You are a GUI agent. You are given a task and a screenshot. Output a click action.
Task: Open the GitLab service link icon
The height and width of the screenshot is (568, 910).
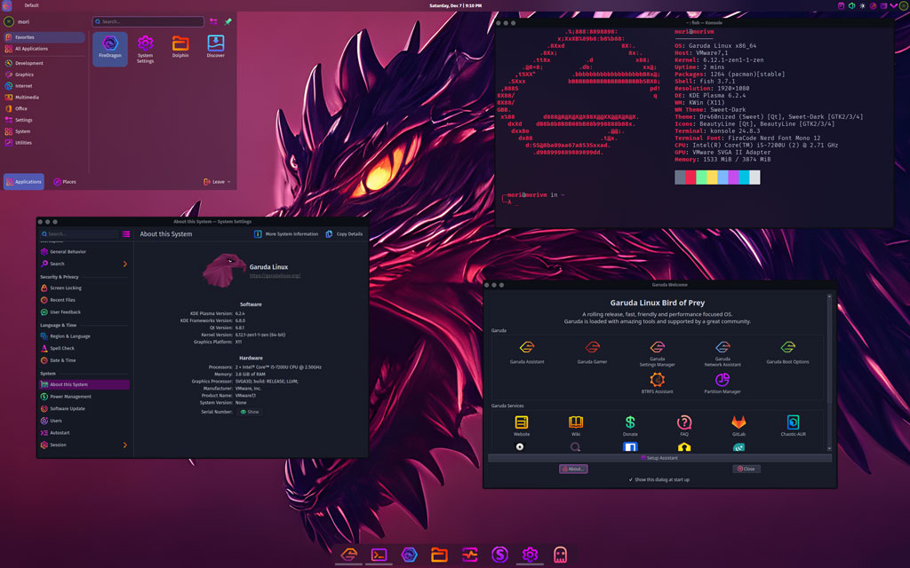click(x=738, y=423)
